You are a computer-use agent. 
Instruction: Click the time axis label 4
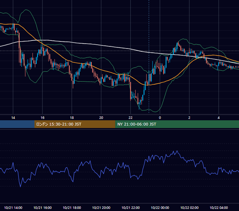(219, 118)
